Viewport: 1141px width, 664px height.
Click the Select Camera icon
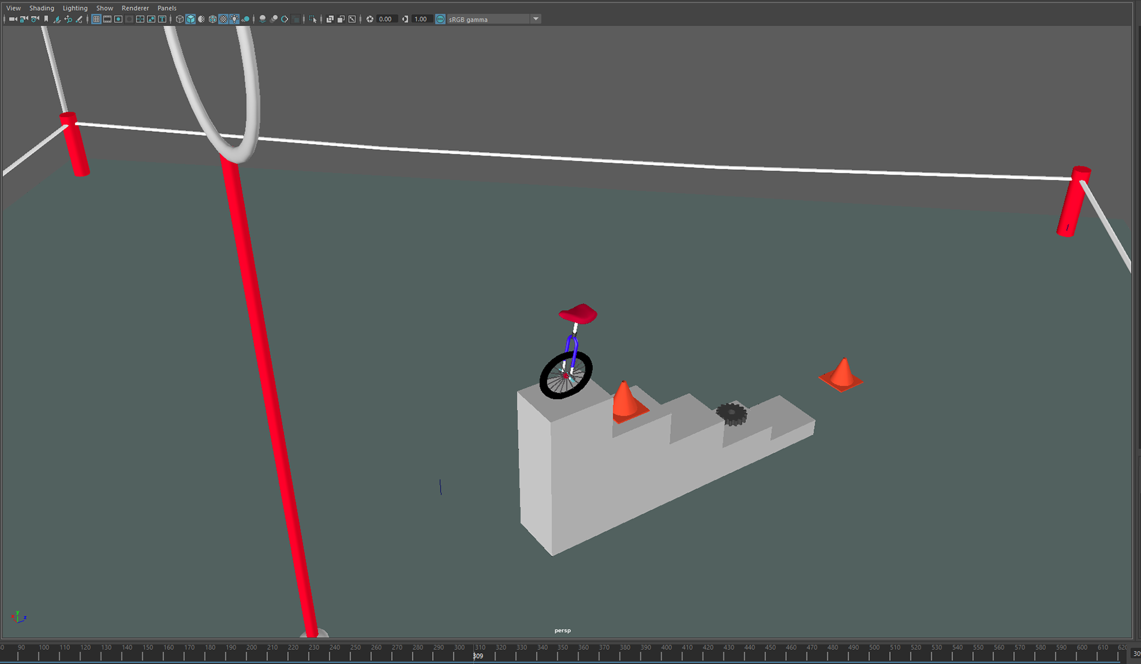coord(12,19)
